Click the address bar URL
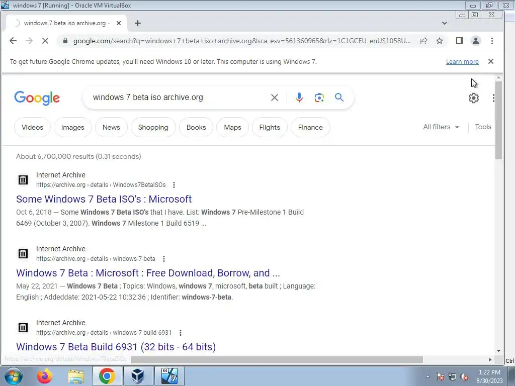515x386 pixels. 242,41
